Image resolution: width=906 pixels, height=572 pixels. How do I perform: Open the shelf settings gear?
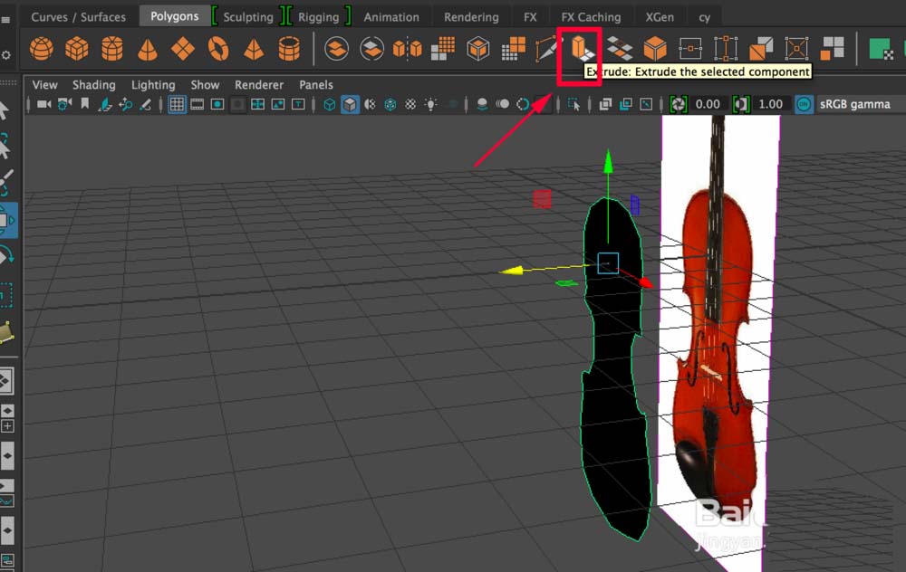[x=5, y=55]
